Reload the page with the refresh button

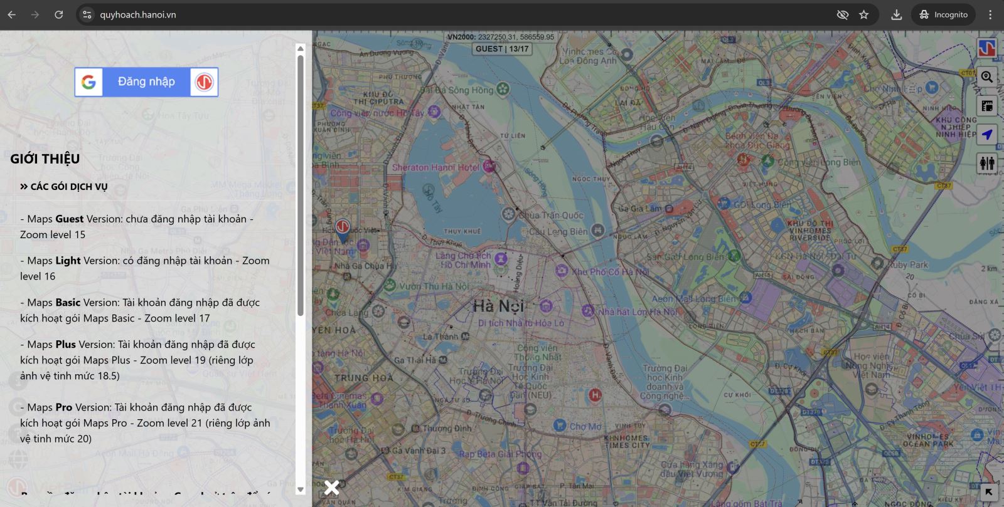(58, 14)
